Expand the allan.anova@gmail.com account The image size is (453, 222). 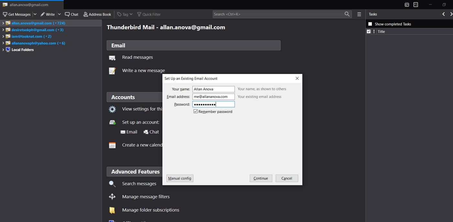3,23
